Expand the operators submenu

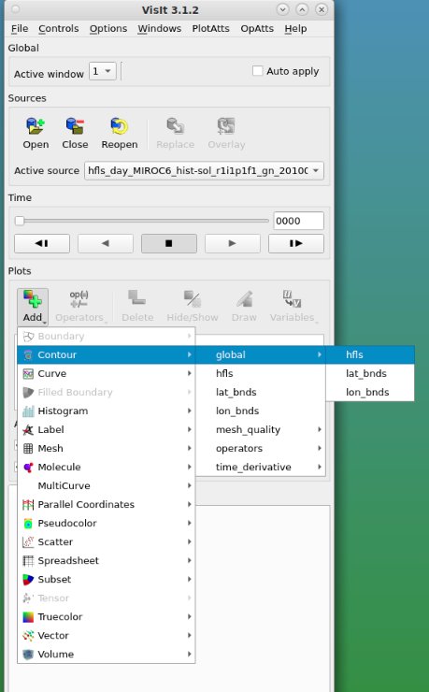(260, 448)
